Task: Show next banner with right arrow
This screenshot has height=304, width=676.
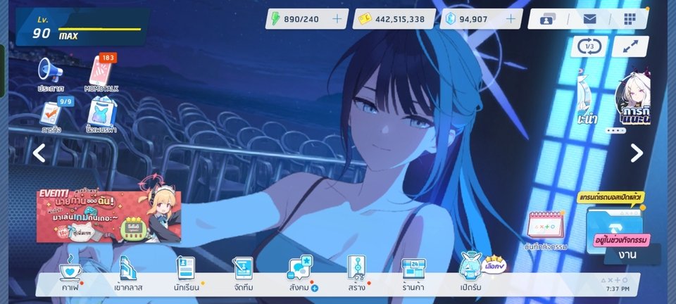Action: point(636,153)
